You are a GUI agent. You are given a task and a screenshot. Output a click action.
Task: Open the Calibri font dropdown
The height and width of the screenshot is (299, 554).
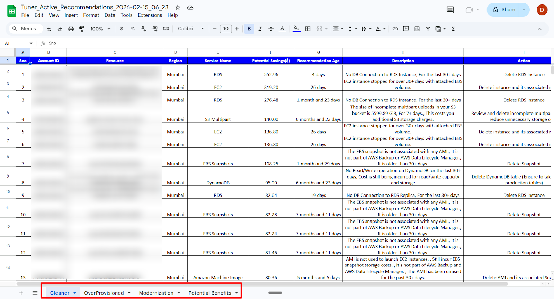coord(191,29)
